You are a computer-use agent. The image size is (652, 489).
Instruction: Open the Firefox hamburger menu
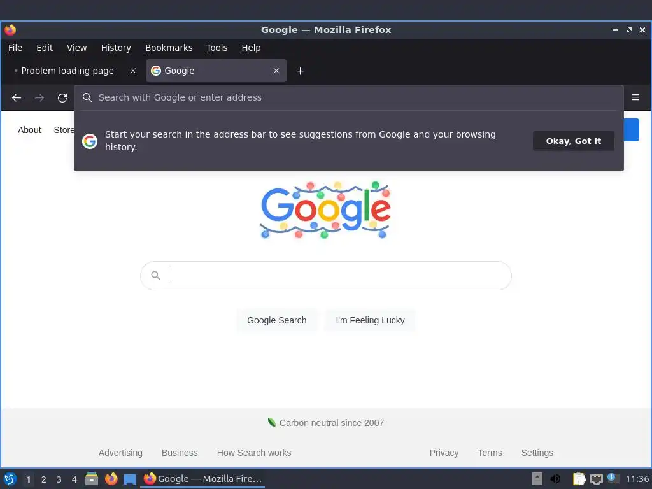635,97
